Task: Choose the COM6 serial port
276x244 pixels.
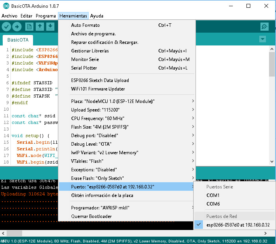Action: tap(235, 204)
